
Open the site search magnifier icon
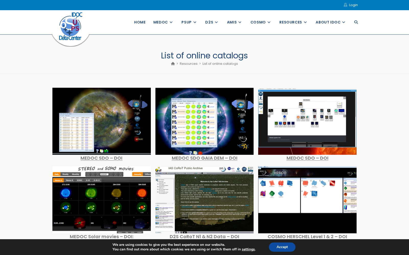point(356,22)
